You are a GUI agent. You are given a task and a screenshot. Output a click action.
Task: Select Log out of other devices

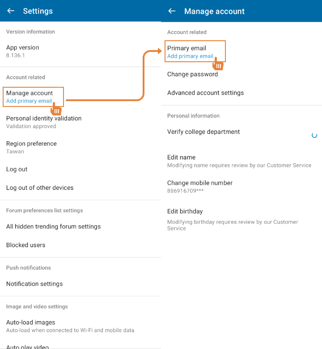coord(80,187)
